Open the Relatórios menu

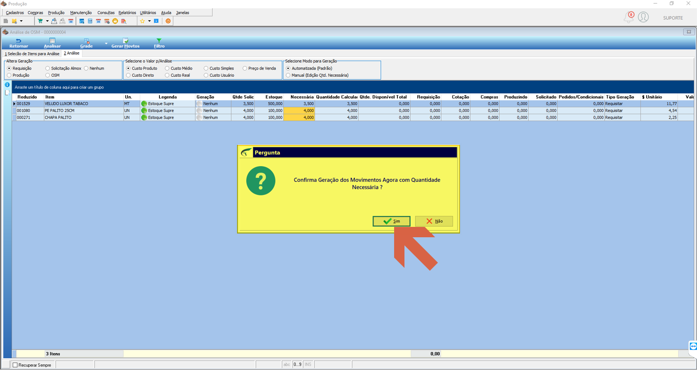coord(127,13)
